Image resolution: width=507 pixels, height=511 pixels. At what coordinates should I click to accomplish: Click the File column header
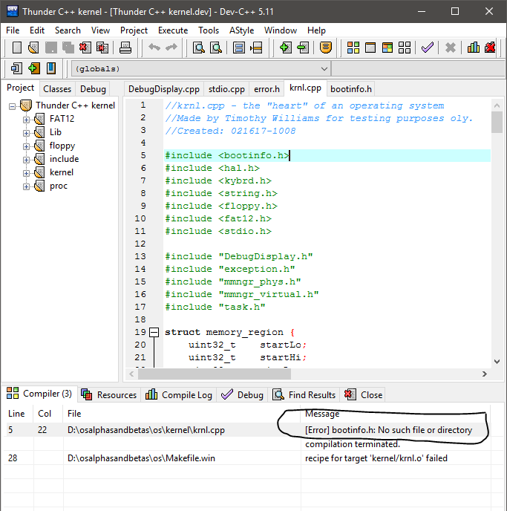coord(182,414)
